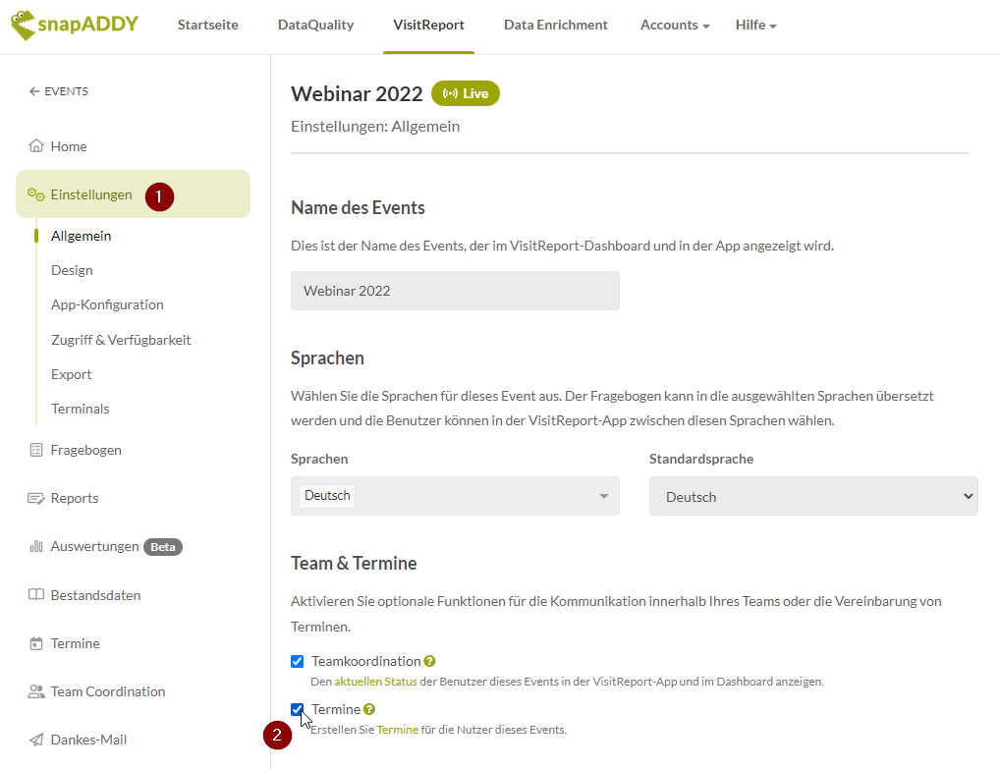
Task: Click the Dankes-Mail paper plane icon
Action: pyautogui.click(x=36, y=740)
